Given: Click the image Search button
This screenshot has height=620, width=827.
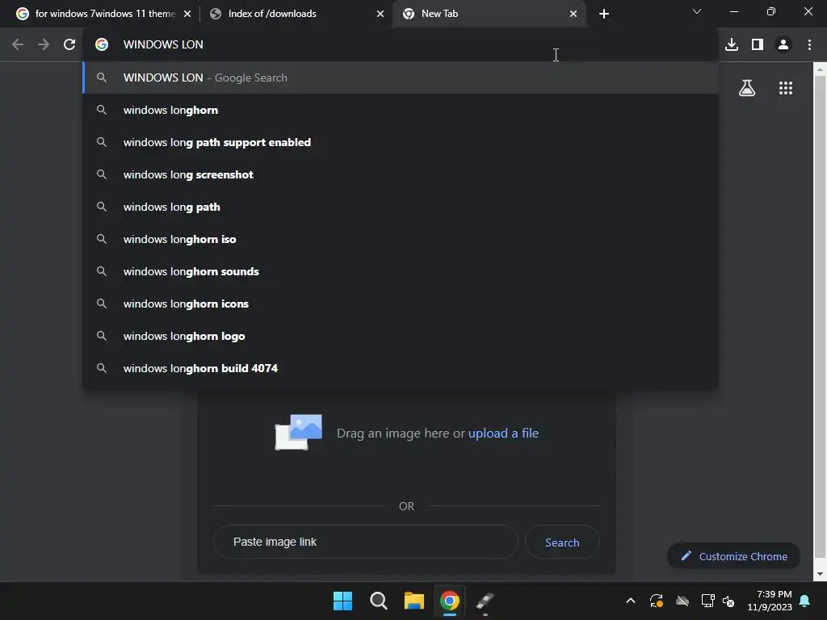Looking at the screenshot, I should [x=562, y=542].
